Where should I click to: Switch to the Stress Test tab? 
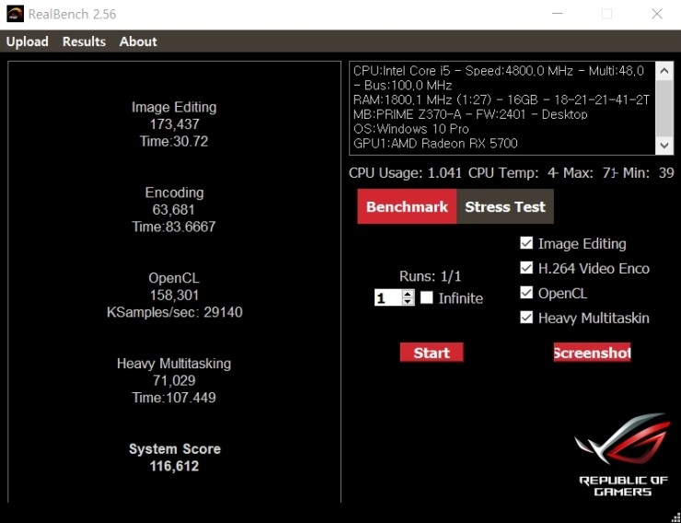click(x=504, y=206)
